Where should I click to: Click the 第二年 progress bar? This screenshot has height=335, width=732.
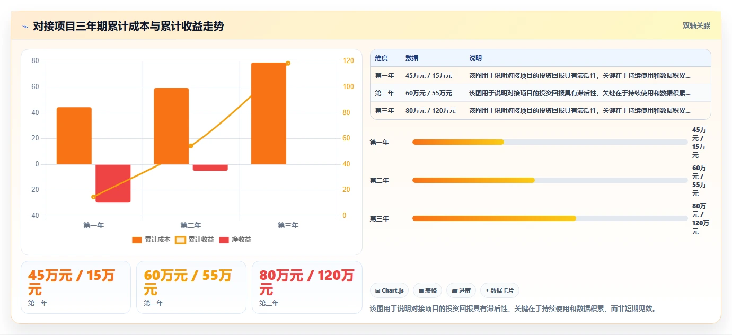coord(550,180)
